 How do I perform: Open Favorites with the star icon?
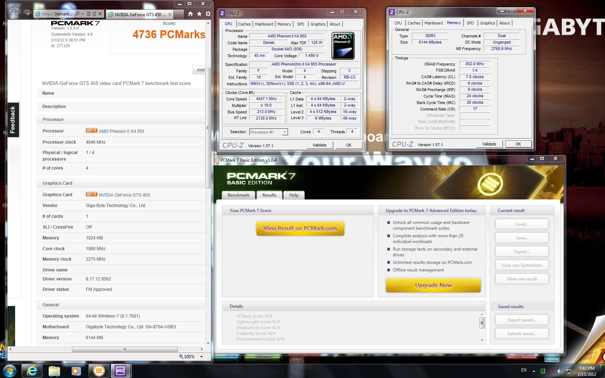[x=199, y=14]
